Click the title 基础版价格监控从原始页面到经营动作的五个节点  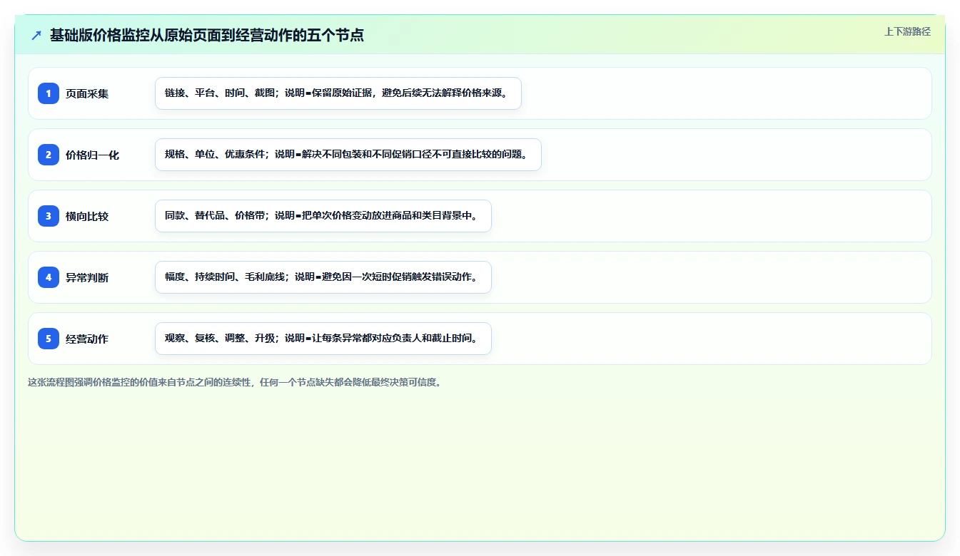point(207,35)
